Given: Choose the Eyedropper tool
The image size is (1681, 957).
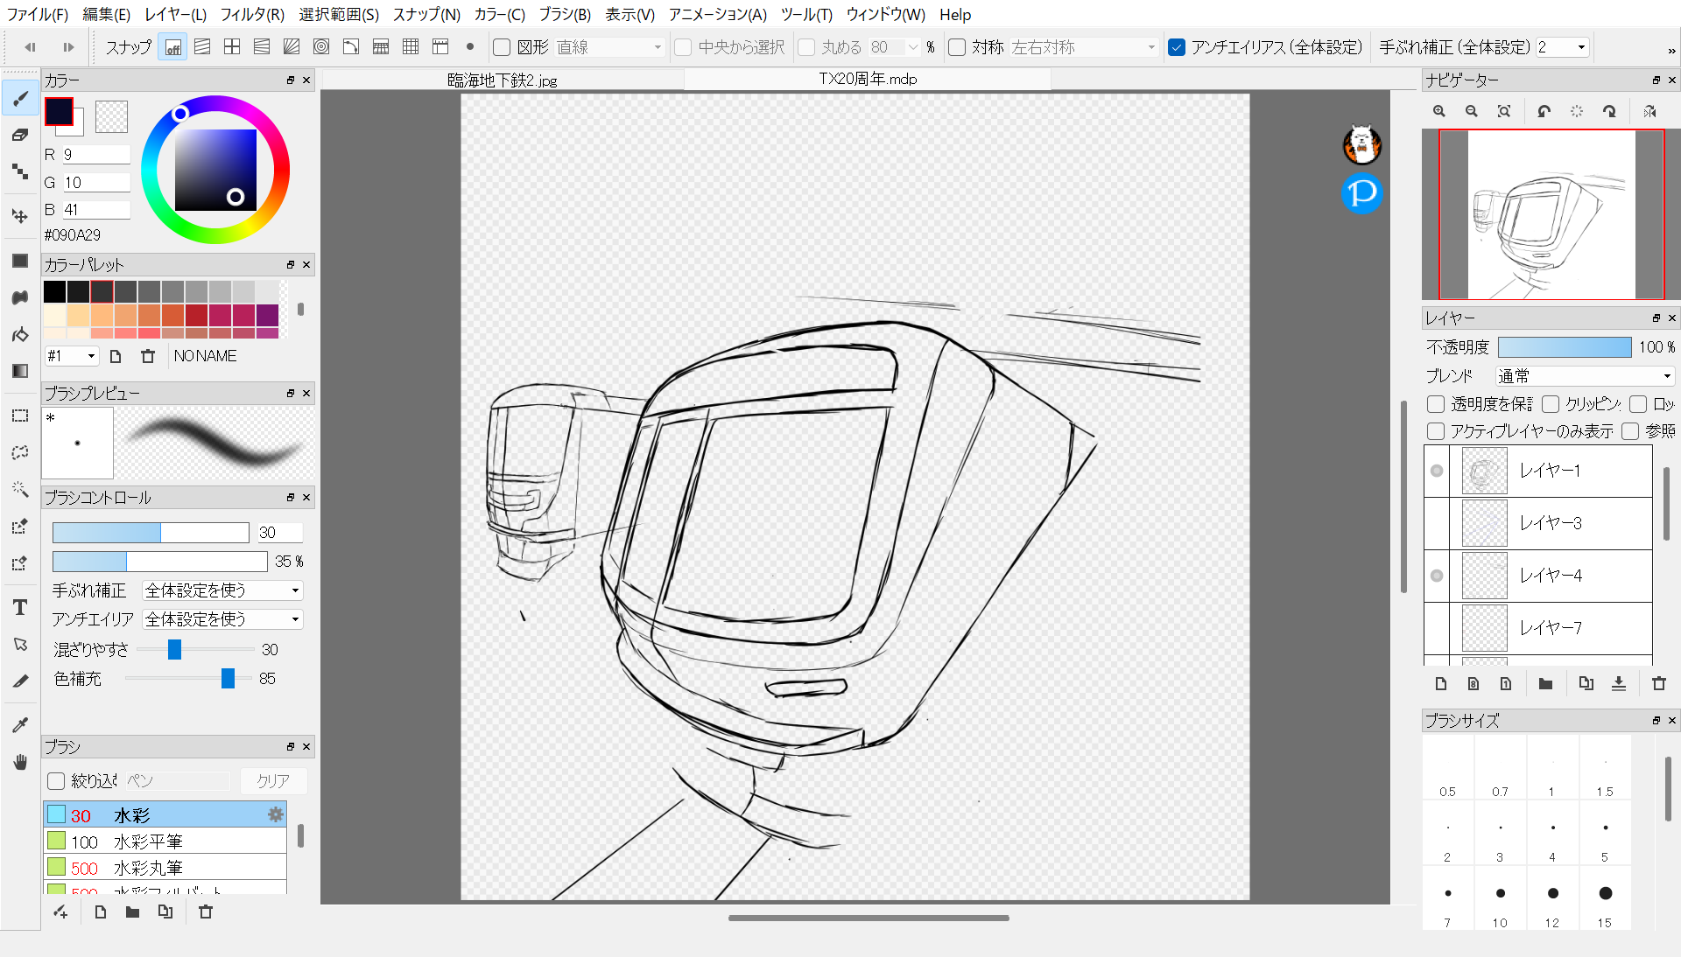Looking at the screenshot, I should pos(20,724).
